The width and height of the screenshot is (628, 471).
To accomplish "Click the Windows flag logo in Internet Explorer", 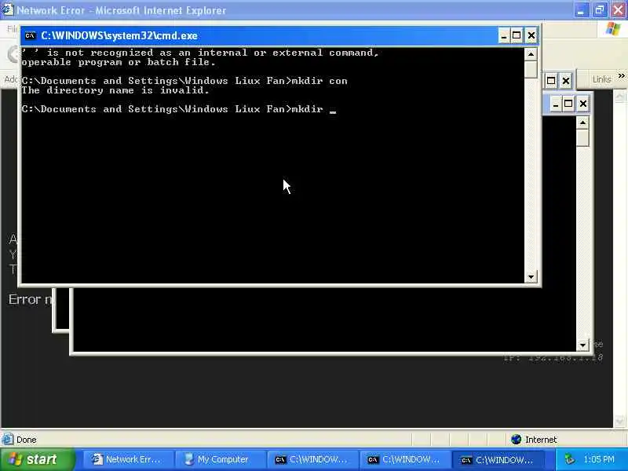I will [613, 29].
